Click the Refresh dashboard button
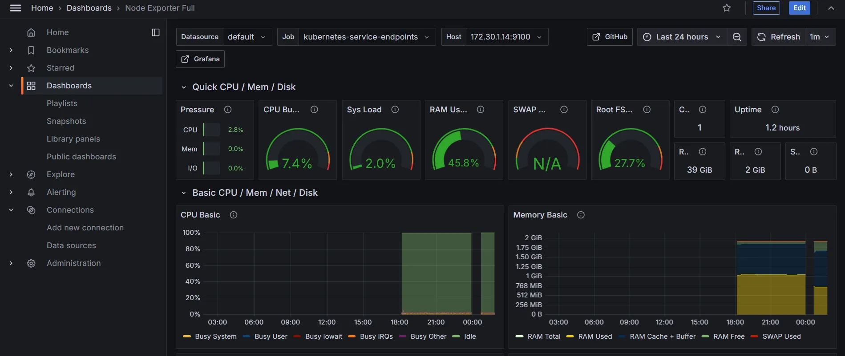This screenshot has height=356, width=845. (779, 37)
